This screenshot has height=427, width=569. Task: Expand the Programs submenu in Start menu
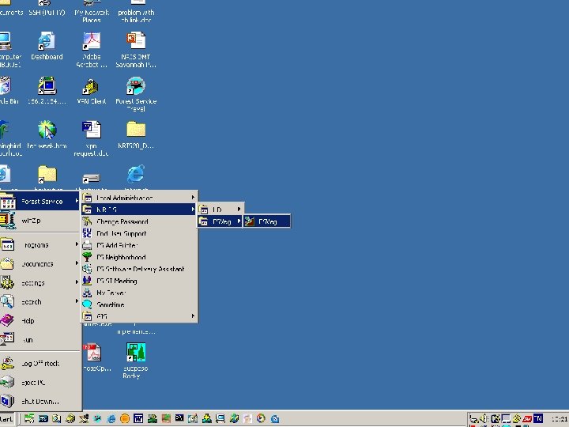click(40, 245)
